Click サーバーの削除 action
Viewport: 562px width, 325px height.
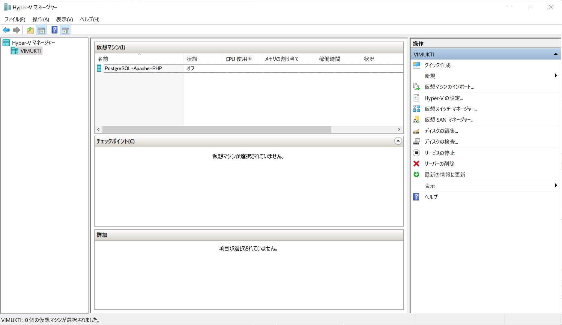pos(439,164)
